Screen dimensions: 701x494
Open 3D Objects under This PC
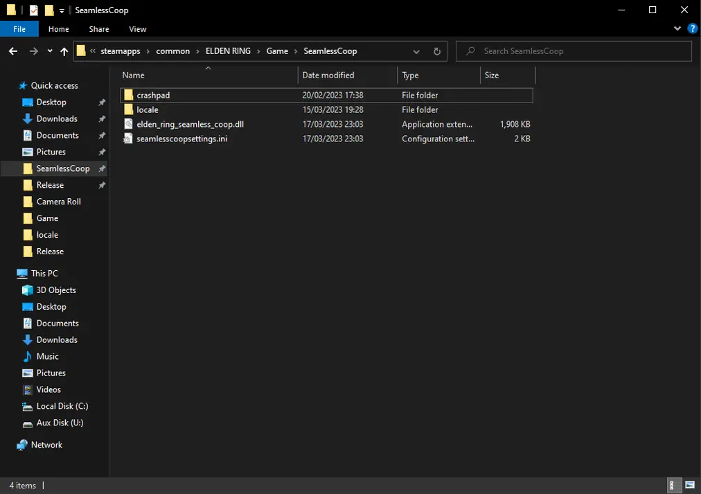click(56, 290)
